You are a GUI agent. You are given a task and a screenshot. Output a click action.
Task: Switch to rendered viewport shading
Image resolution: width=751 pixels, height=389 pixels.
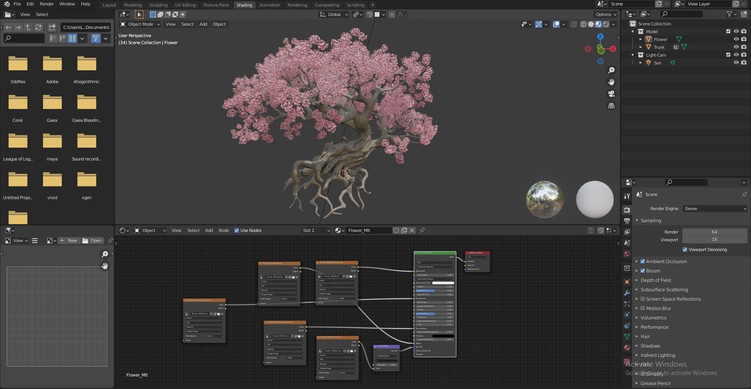(606, 24)
